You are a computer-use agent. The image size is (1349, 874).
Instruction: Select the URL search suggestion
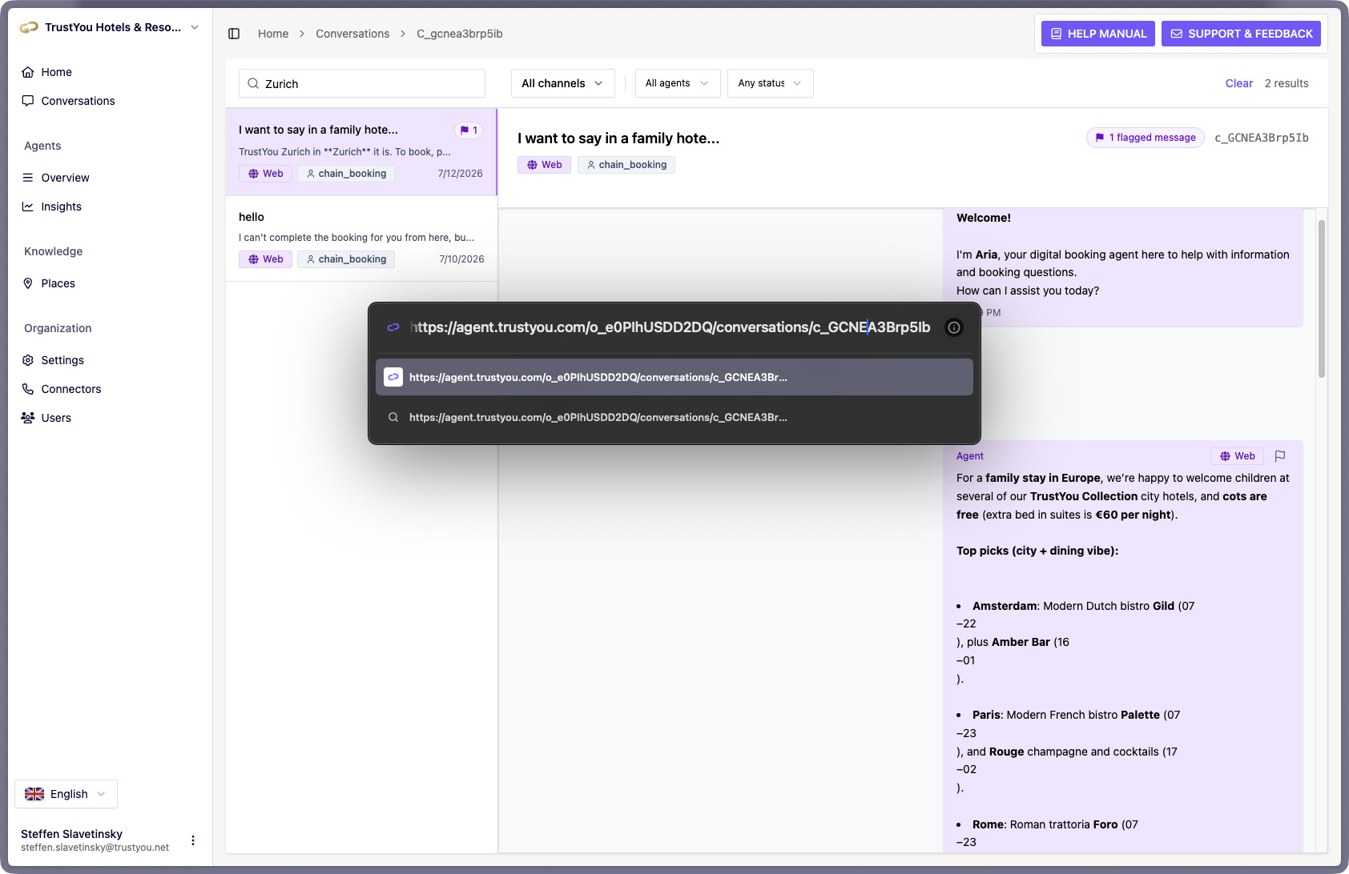(674, 417)
